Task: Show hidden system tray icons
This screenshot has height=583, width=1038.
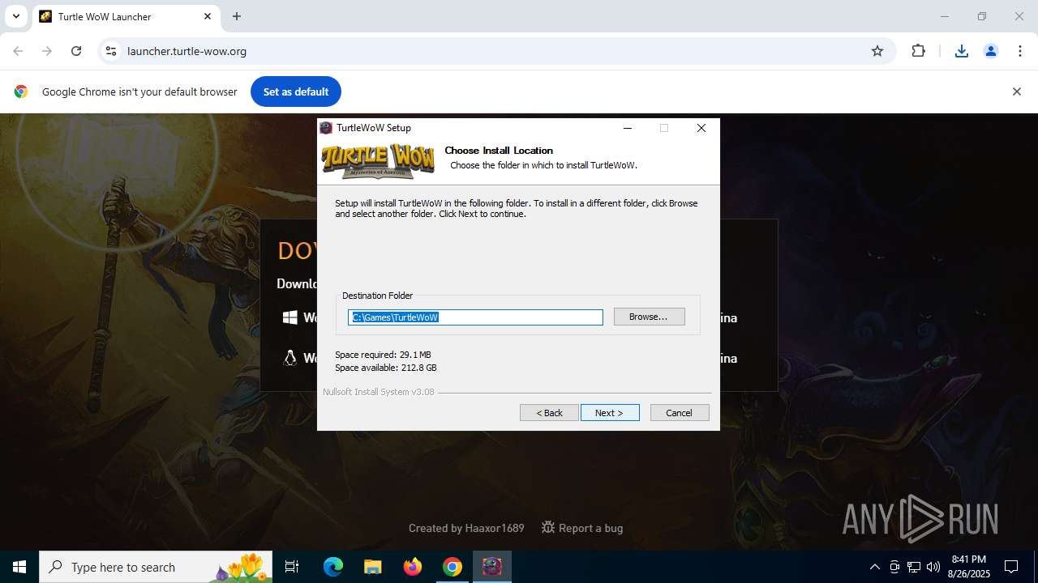Action: click(x=874, y=567)
